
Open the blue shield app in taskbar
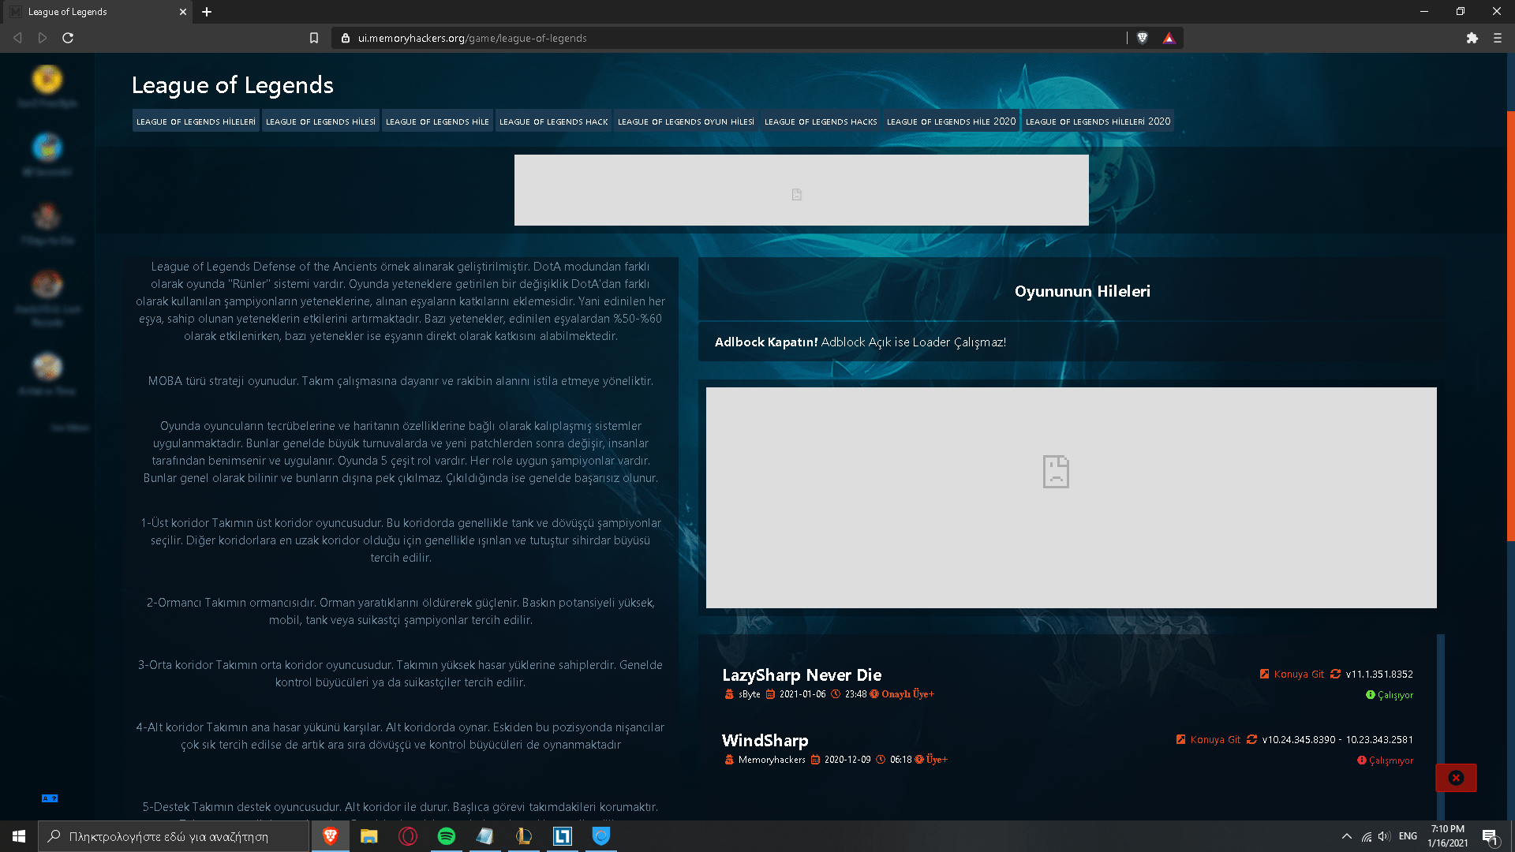tap(601, 836)
